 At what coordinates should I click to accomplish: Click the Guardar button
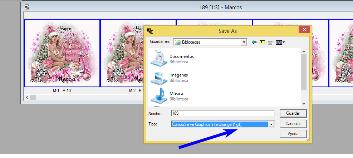click(x=293, y=113)
